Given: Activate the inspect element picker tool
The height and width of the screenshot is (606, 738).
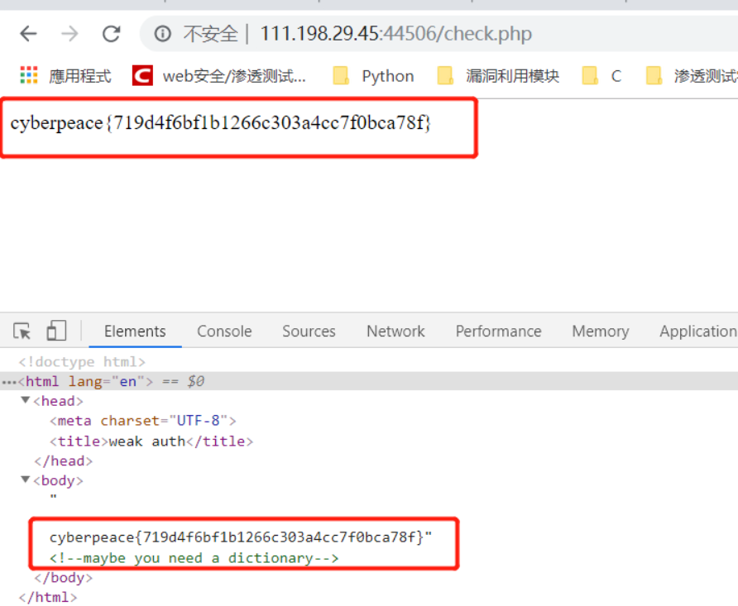Looking at the screenshot, I should 22,331.
